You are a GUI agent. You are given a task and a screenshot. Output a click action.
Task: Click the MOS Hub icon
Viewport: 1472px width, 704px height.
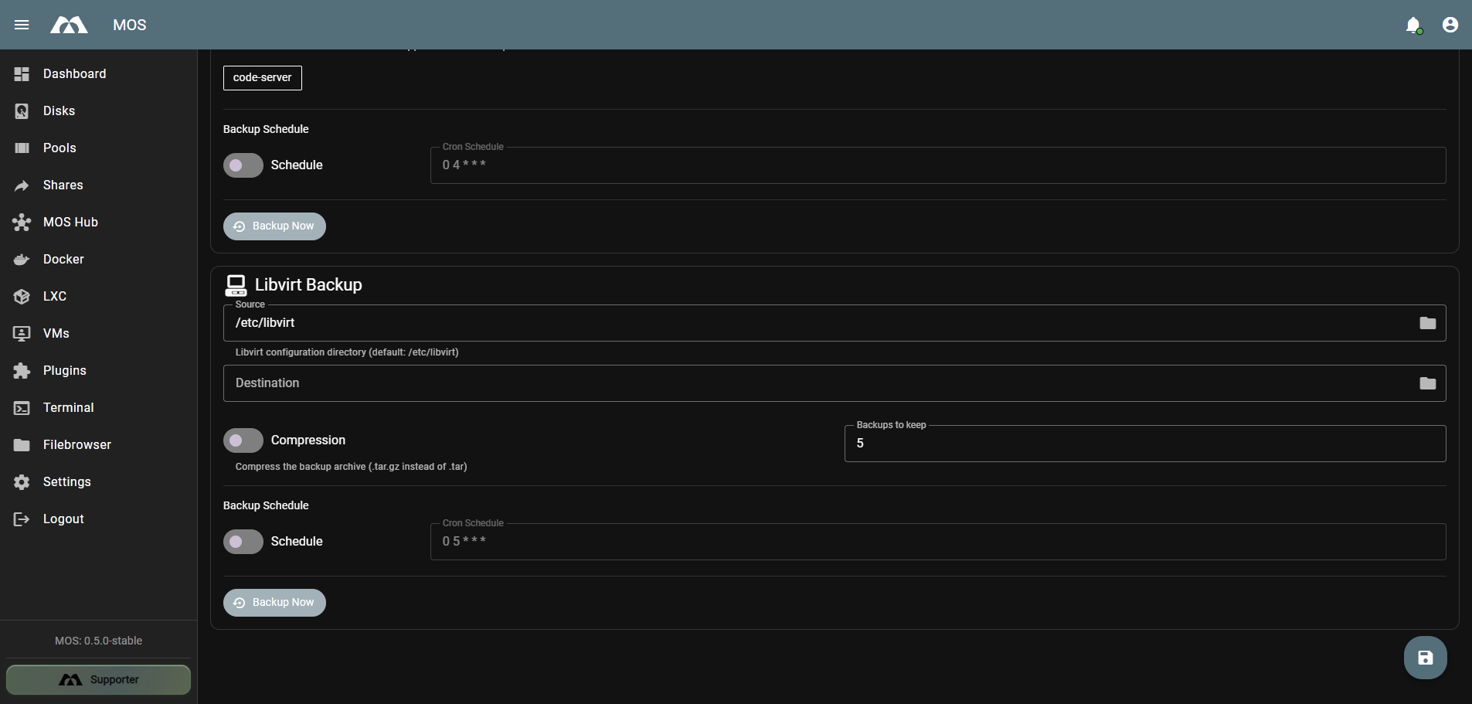pos(22,223)
